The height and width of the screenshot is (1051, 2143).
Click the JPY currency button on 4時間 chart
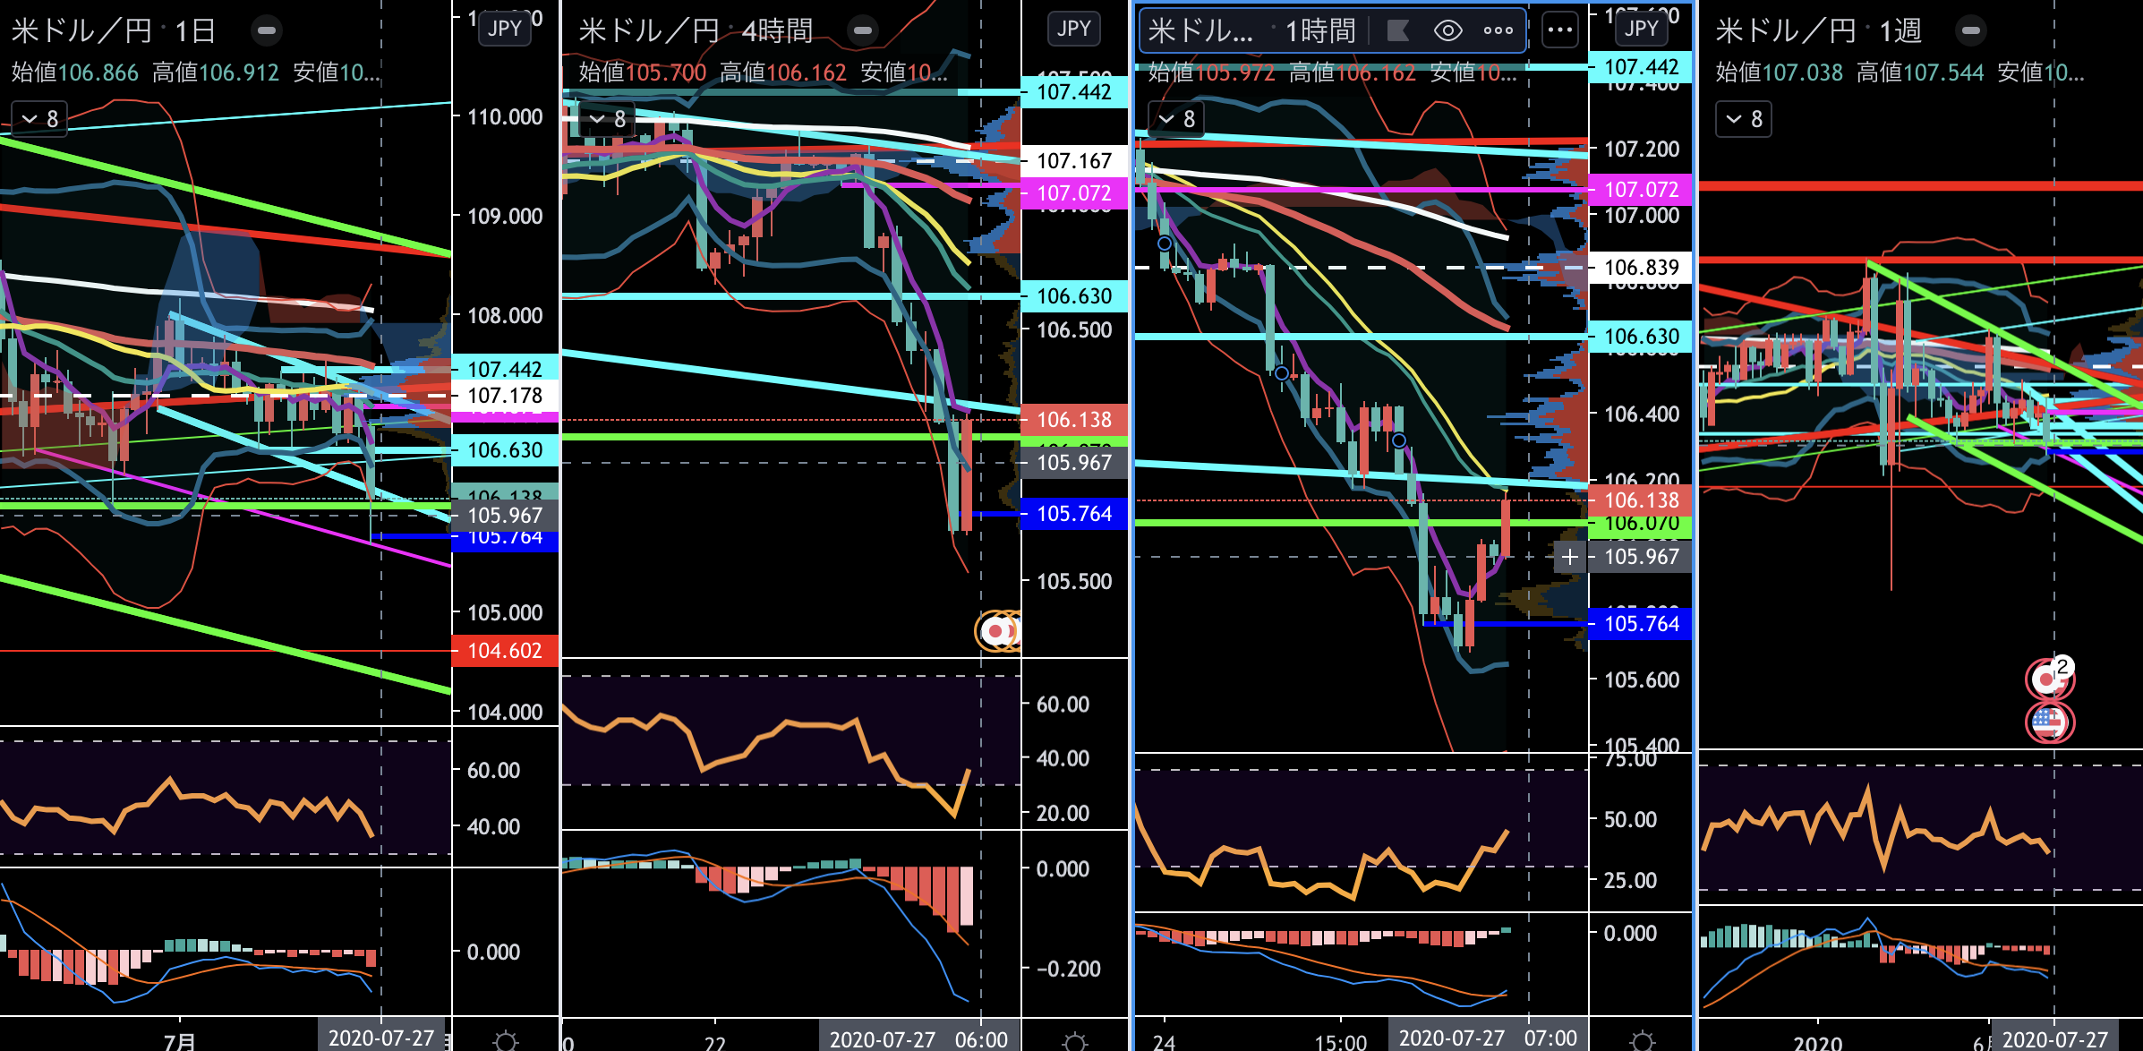(x=1073, y=29)
